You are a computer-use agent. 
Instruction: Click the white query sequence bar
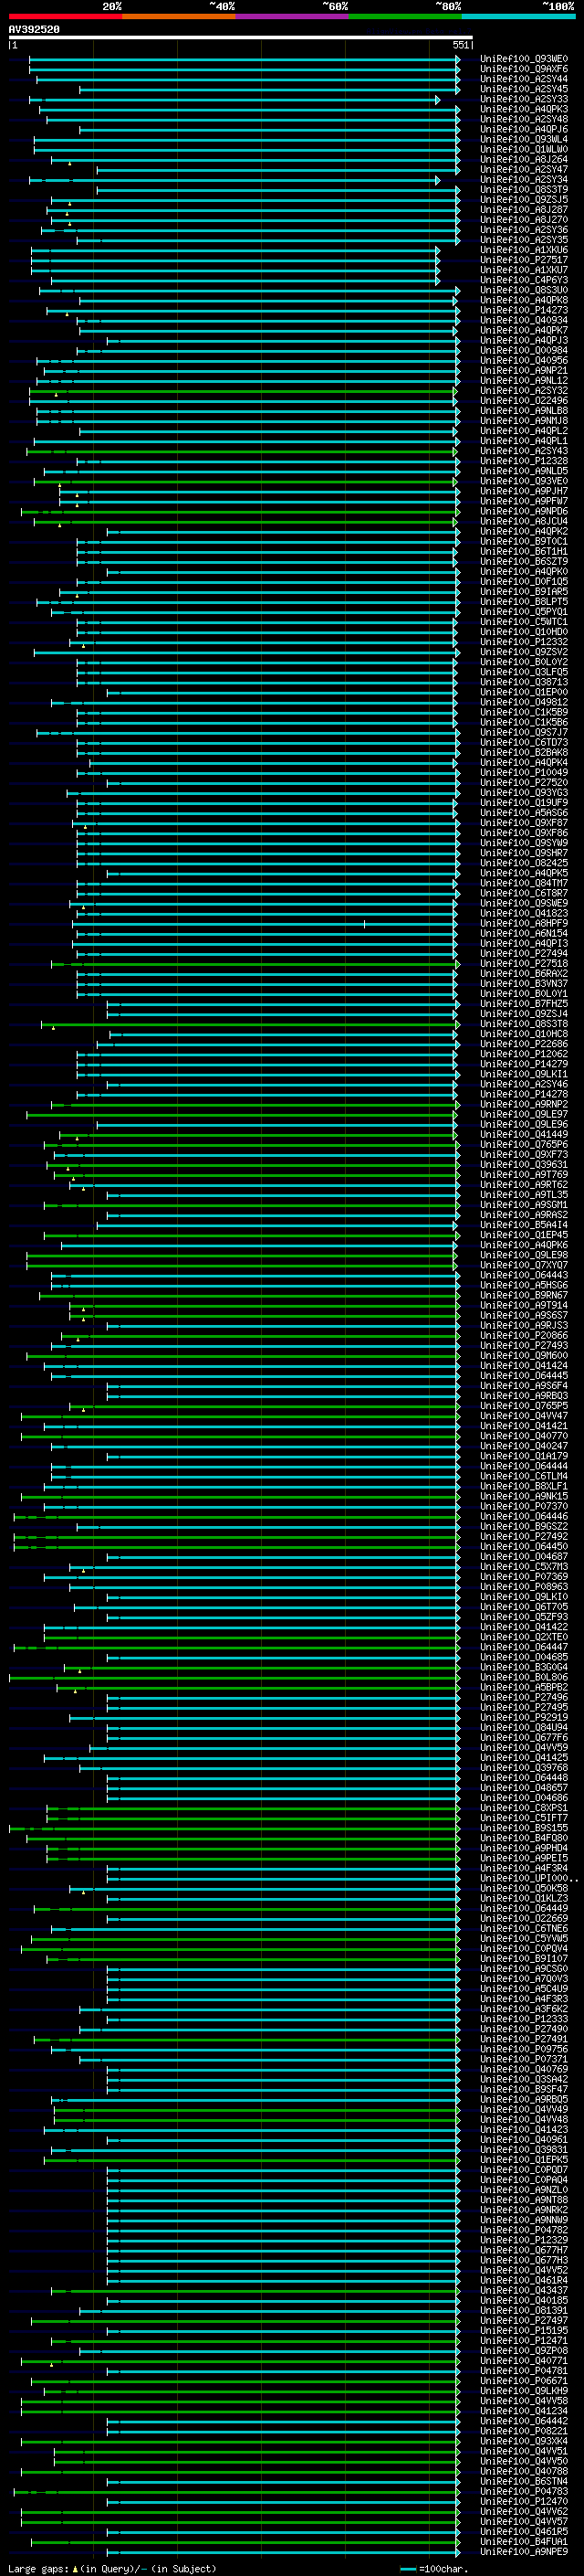(x=241, y=38)
